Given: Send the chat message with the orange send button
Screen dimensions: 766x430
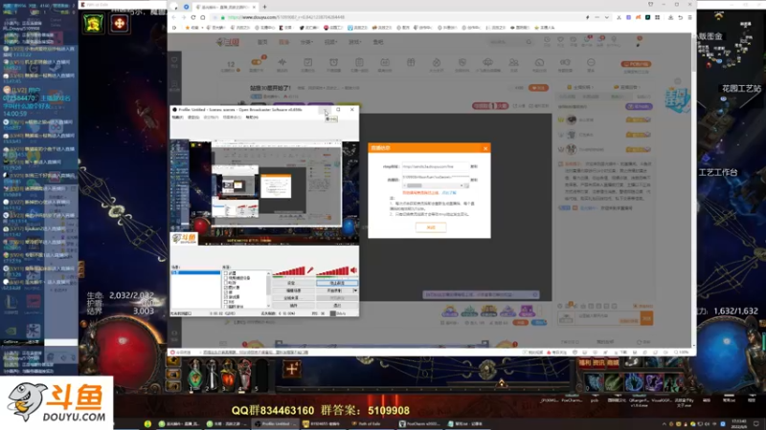Looking at the screenshot, I should (647, 318).
